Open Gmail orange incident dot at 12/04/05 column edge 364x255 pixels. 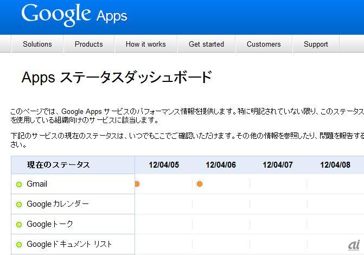[137, 184]
